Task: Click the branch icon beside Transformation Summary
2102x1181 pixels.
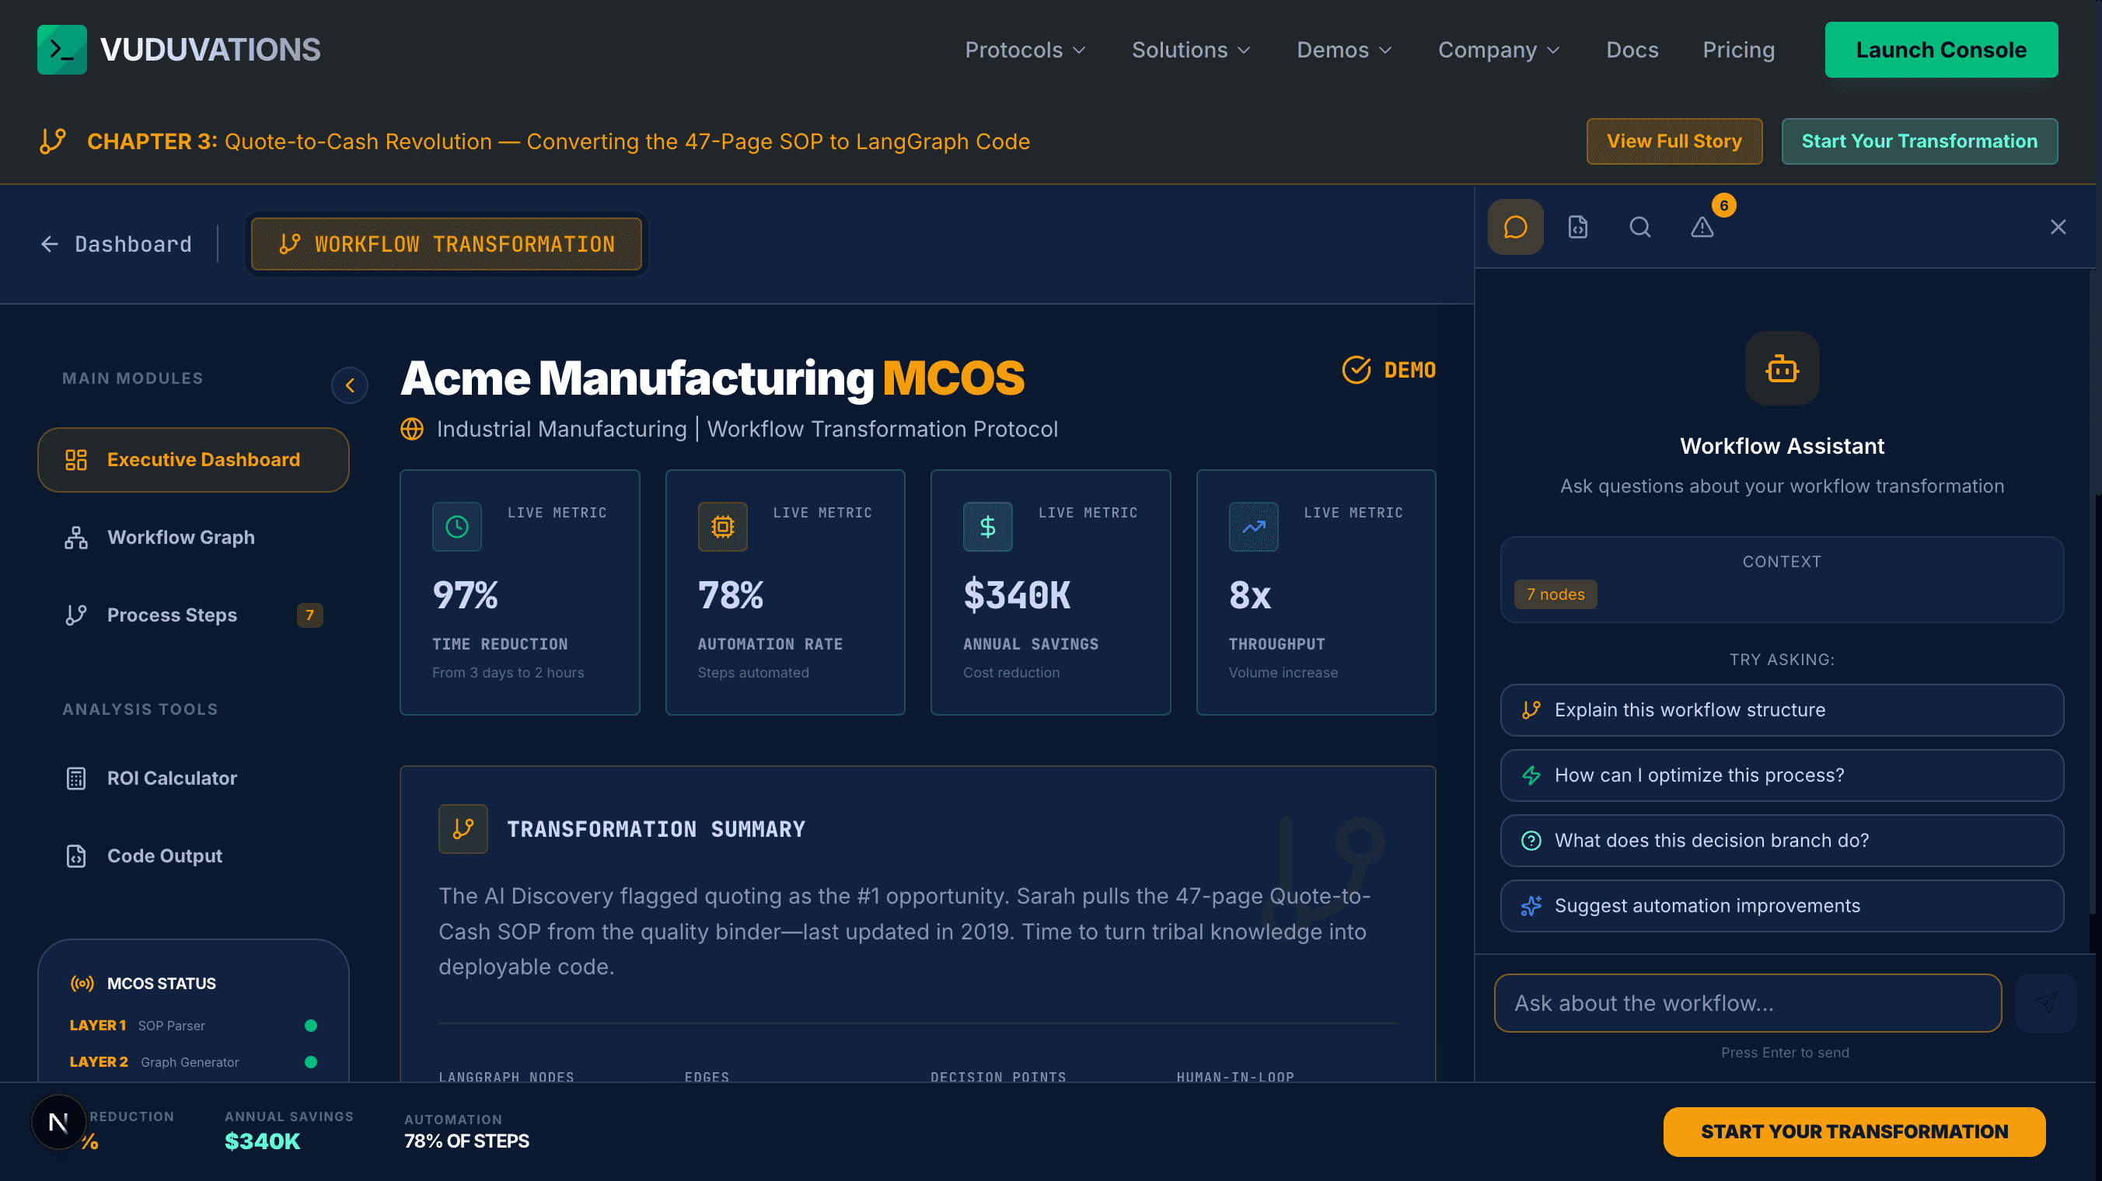Action: (463, 829)
